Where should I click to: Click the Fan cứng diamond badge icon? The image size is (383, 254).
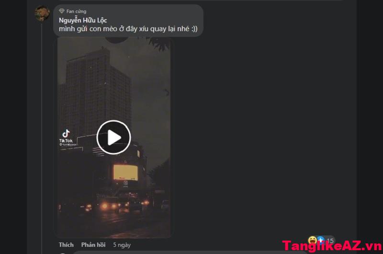click(x=62, y=11)
